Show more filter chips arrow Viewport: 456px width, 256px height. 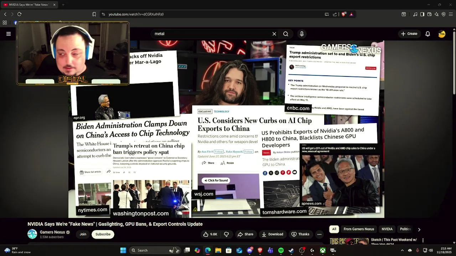(419, 229)
